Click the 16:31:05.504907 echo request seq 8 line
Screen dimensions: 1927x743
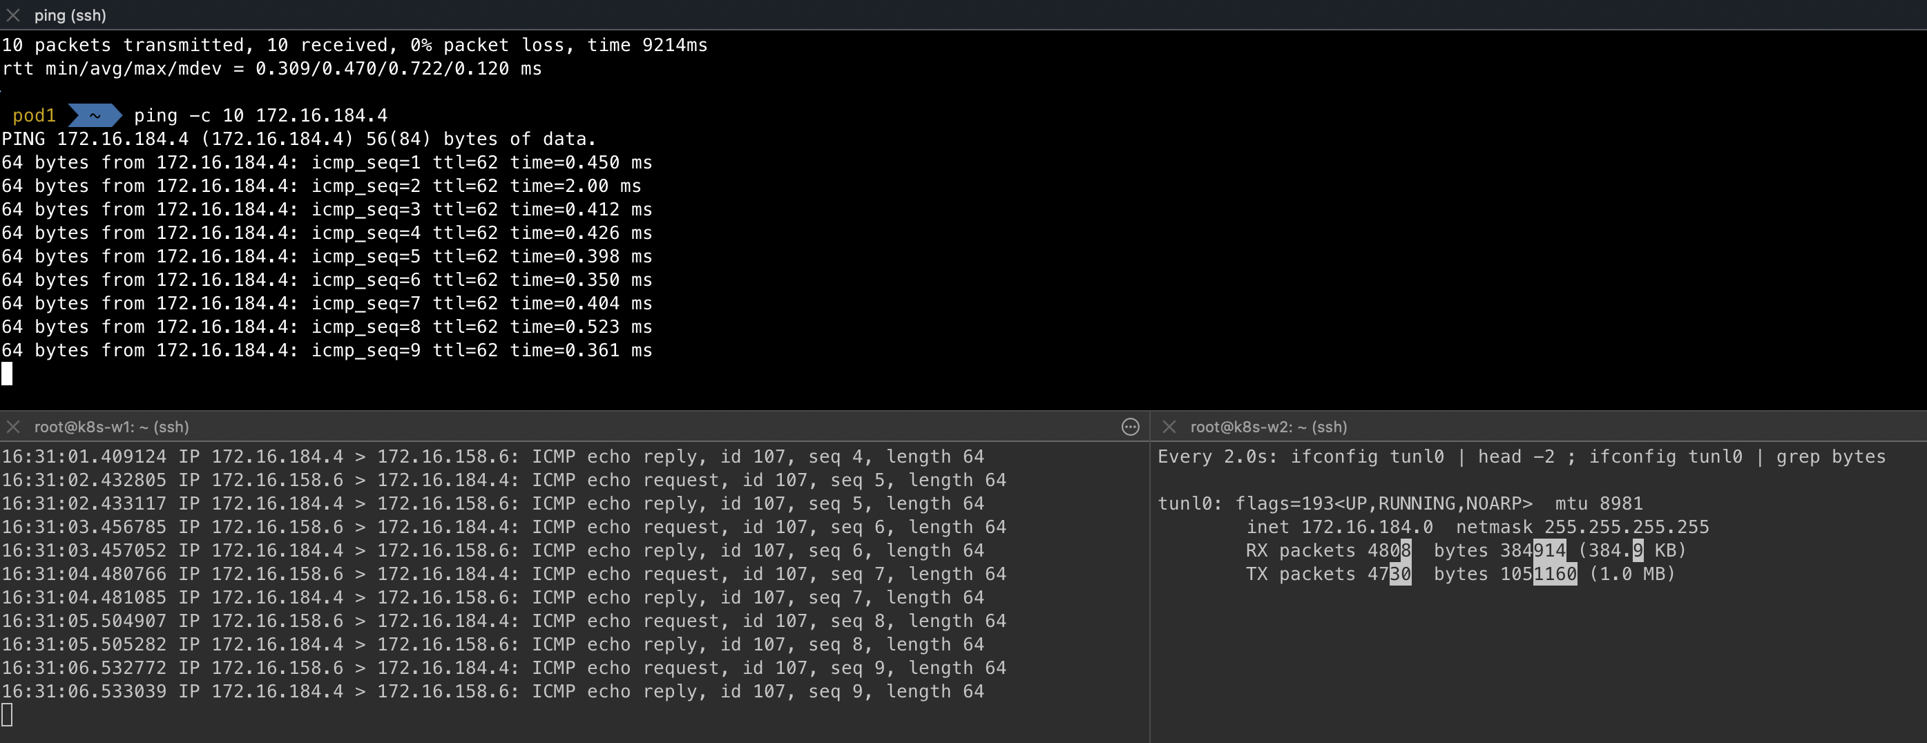pyautogui.click(x=504, y=621)
